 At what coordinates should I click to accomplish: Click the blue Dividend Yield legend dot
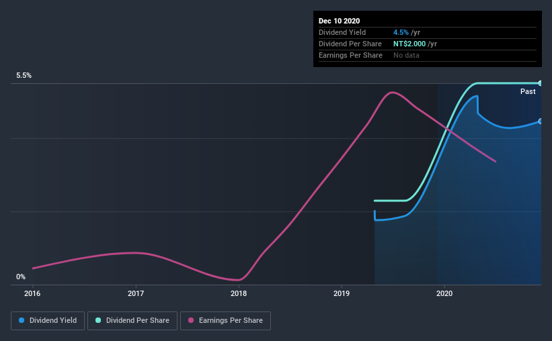tap(22, 320)
